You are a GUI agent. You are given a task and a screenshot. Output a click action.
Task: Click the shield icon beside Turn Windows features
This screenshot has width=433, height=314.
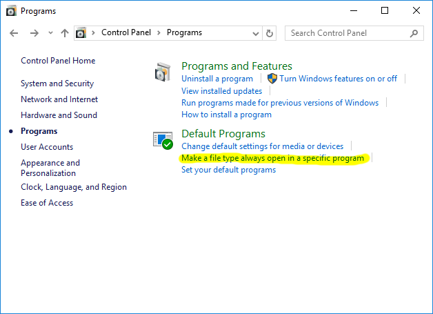[272, 79]
